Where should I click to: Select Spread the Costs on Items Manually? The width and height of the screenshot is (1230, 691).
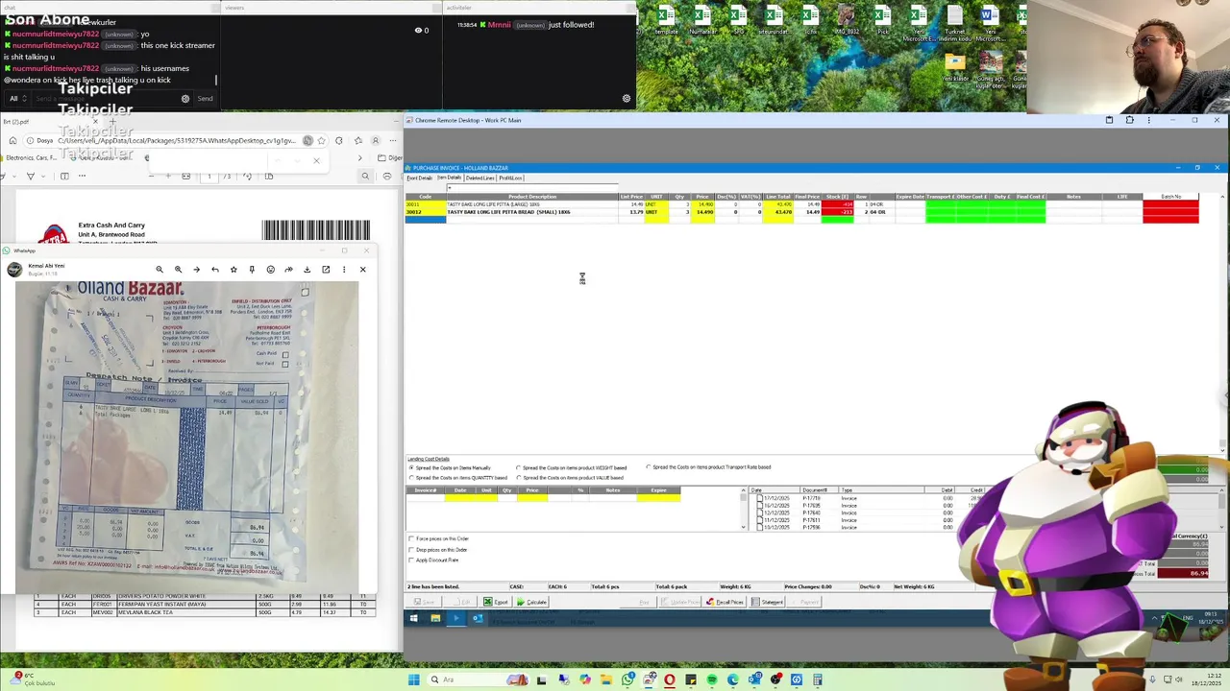[412, 467]
